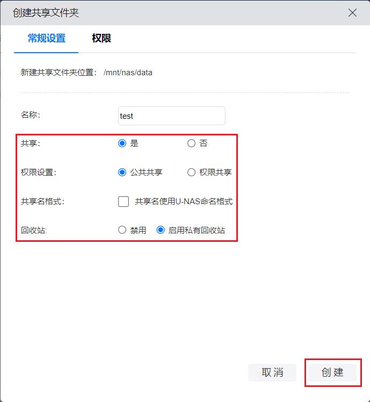Choose the 公共共享 permission option
This screenshot has width=370, height=402.
(122, 173)
